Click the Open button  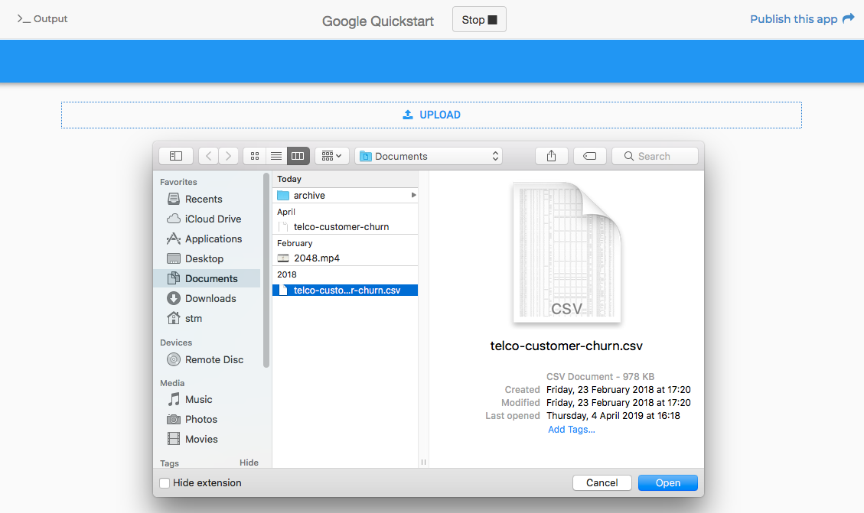coord(667,482)
